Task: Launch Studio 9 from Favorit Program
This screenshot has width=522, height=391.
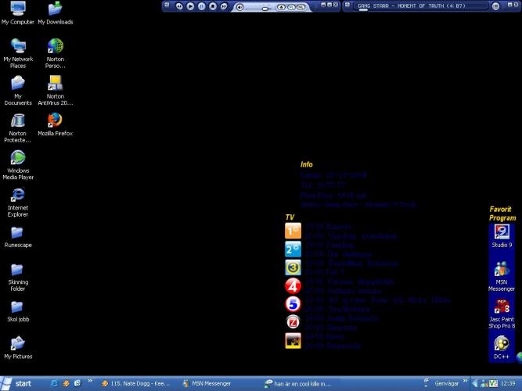Action: (502, 236)
